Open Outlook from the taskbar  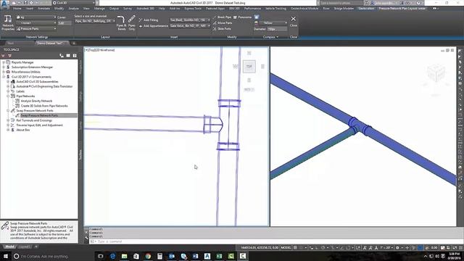pyautogui.click(x=172, y=256)
